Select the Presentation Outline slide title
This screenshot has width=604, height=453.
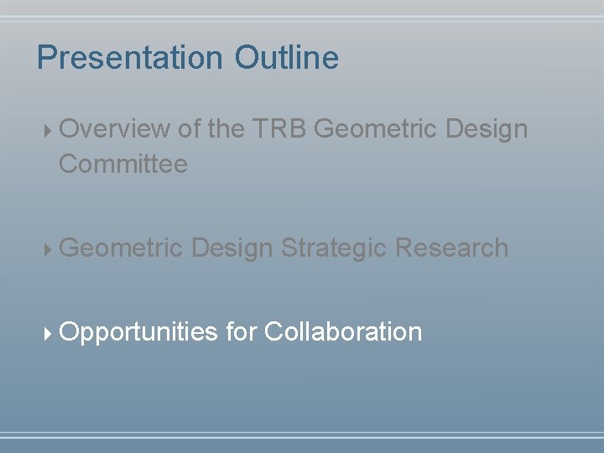(188, 58)
